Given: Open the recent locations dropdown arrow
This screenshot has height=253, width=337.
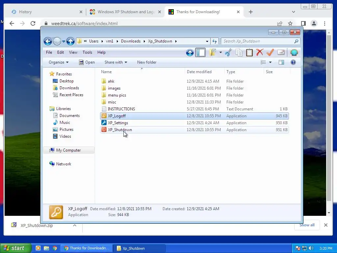Looking at the screenshot, I should [x=64, y=41].
